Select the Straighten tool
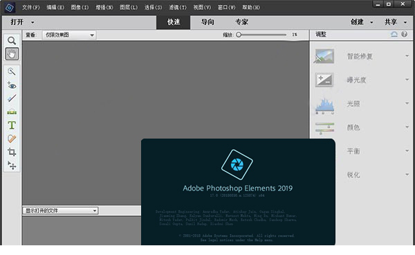 pyautogui.click(x=12, y=112)
